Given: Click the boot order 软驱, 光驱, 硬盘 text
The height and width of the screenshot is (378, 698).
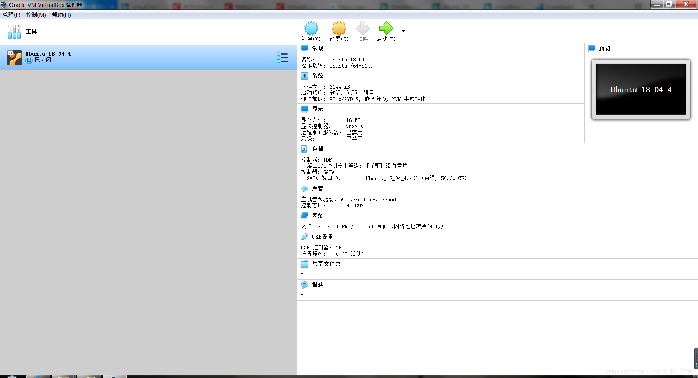Looking at the screenshot, I should click(x=352, y=93).
